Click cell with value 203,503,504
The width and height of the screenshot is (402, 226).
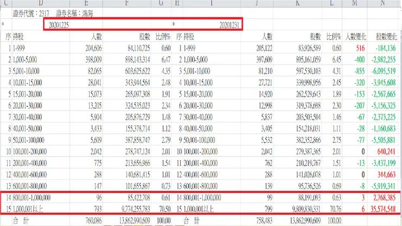[x=308, y=117]
